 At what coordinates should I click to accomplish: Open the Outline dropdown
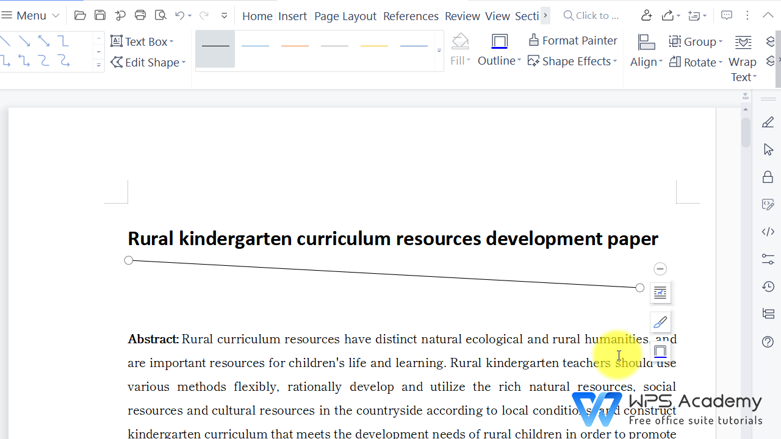(499, 60)
